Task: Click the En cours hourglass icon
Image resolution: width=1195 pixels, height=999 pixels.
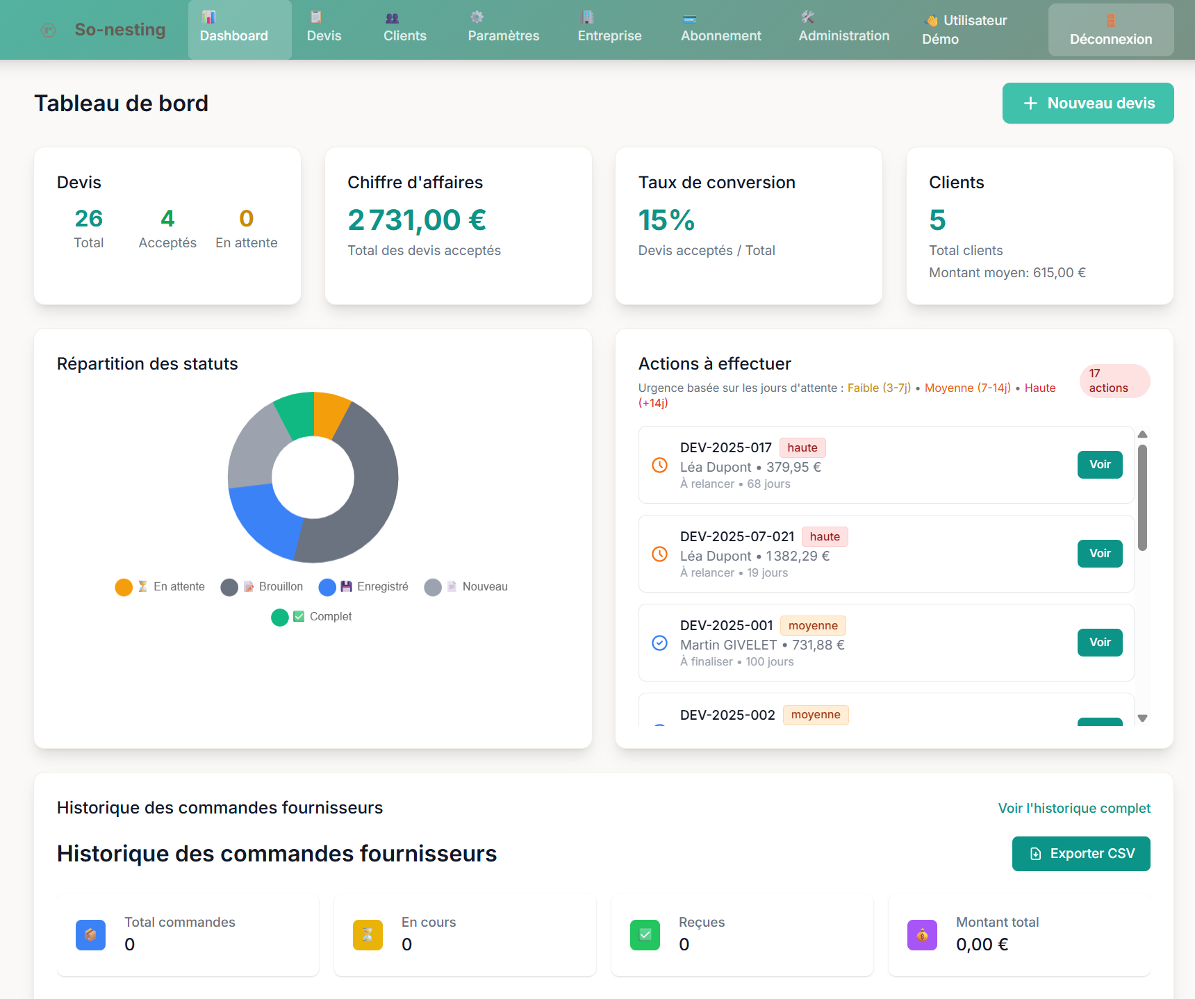Action: 368,935
